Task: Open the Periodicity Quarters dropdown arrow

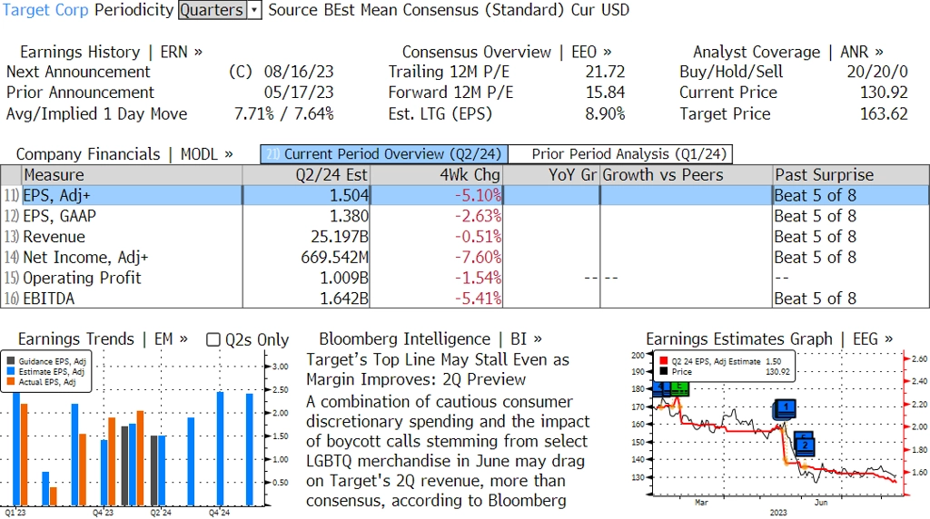Action: [254, 10]
